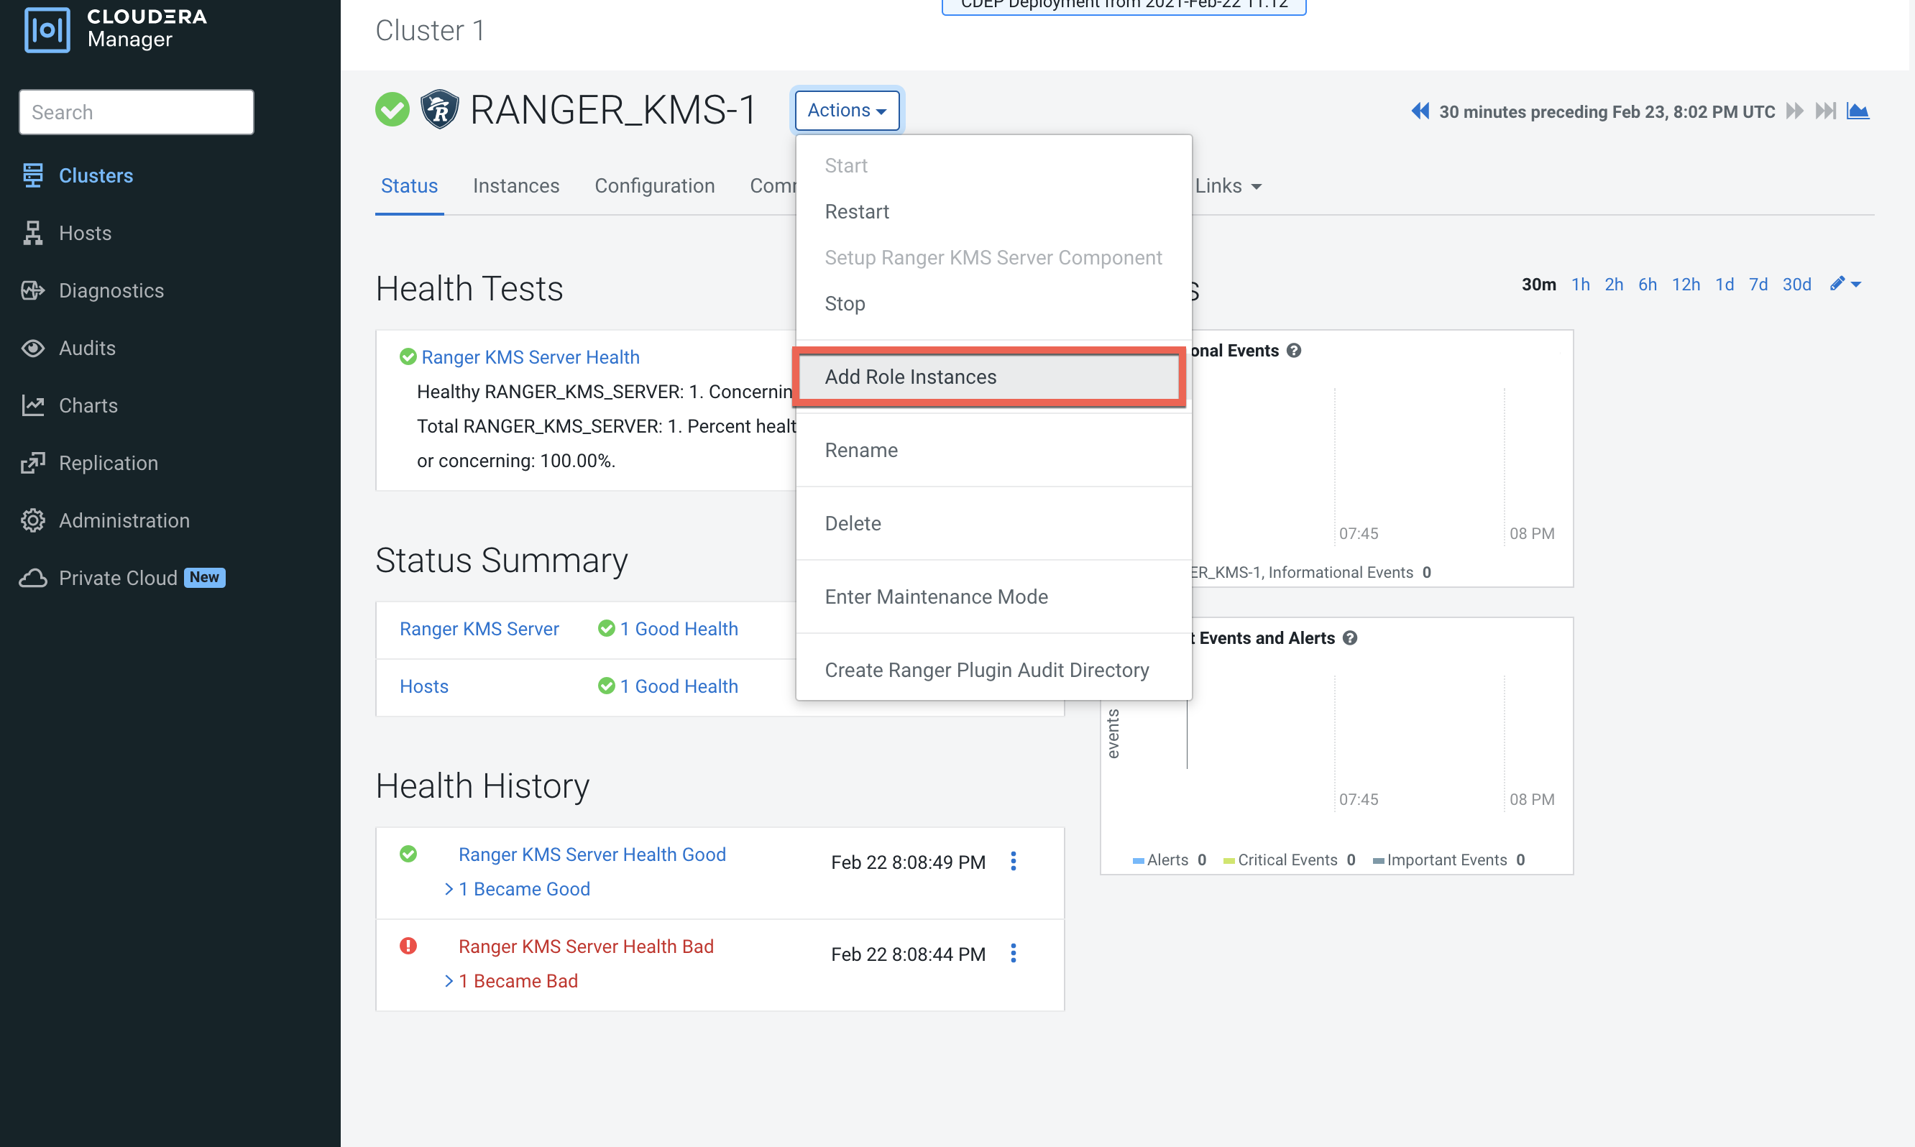Choose Add Role Instances from menu

pyautogui.click(x=911, y=377)
